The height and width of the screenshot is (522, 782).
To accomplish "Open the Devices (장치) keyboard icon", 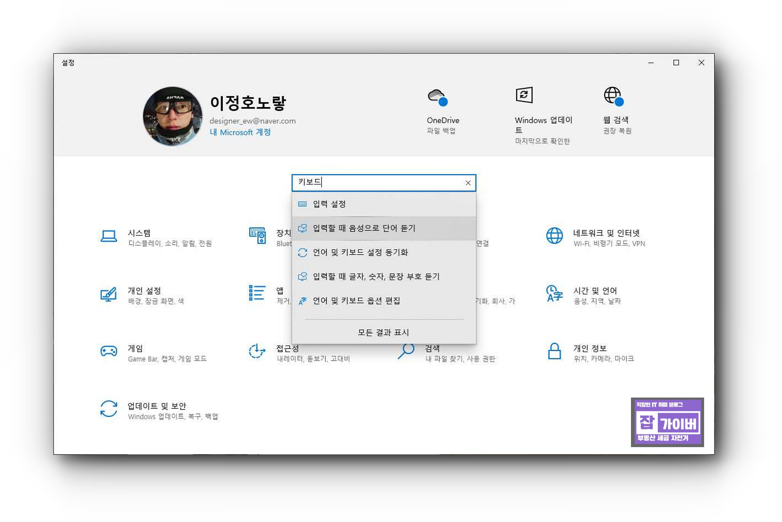I will (x=257, y=236).
